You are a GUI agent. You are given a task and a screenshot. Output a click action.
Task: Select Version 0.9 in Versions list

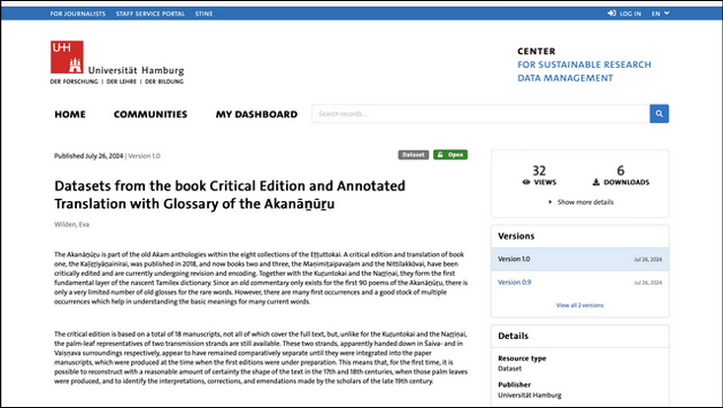(x=515, y=283)
